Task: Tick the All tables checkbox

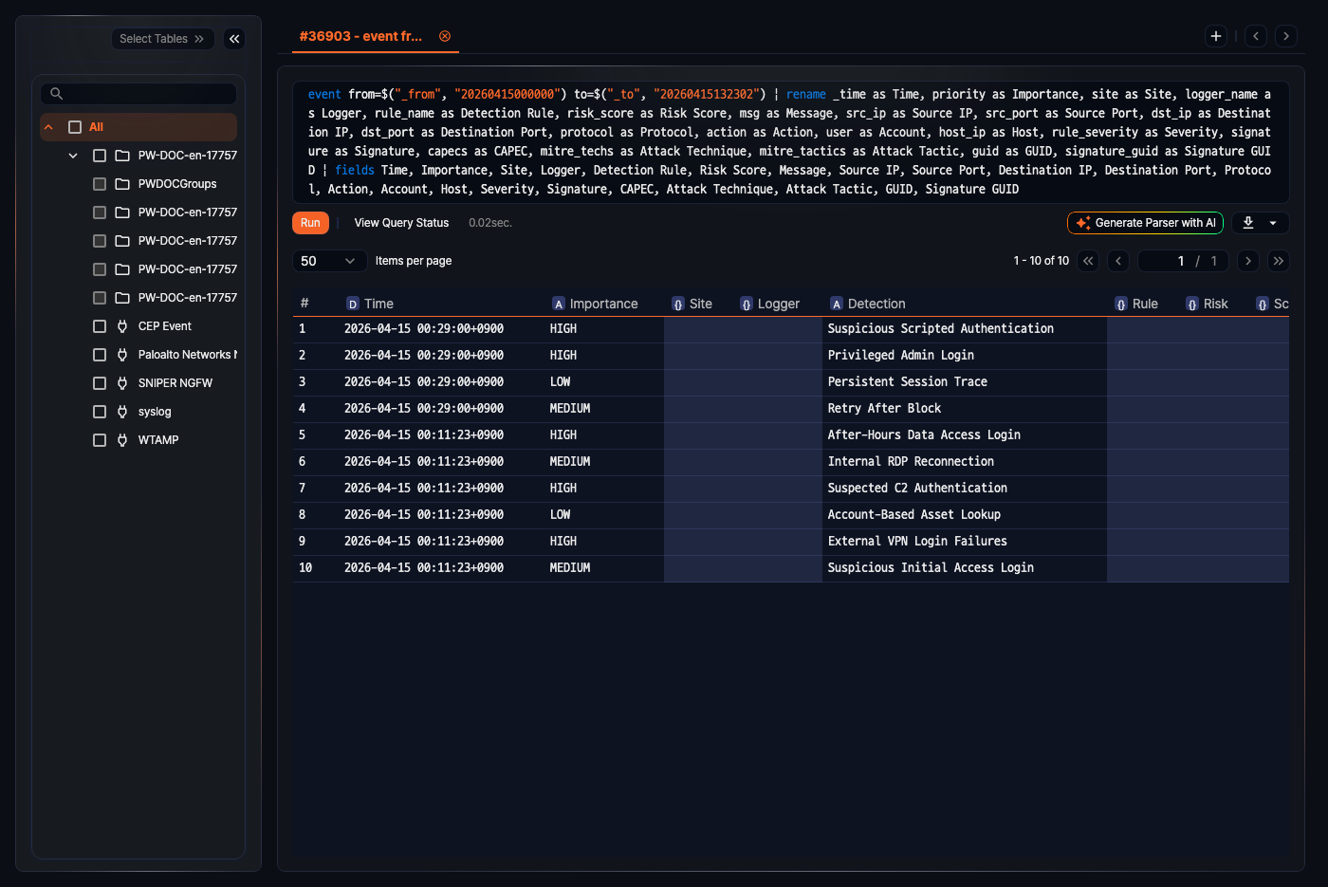Action: coord(75,127)
